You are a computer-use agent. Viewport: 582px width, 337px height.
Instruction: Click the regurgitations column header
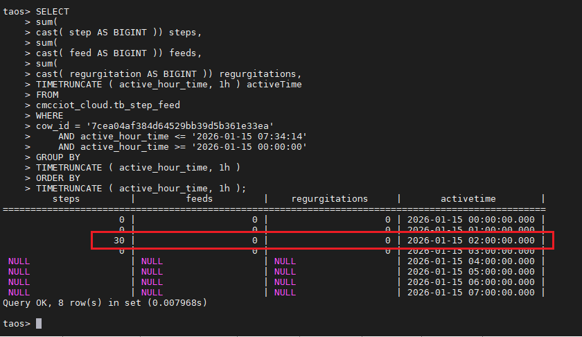coord(330,199)
